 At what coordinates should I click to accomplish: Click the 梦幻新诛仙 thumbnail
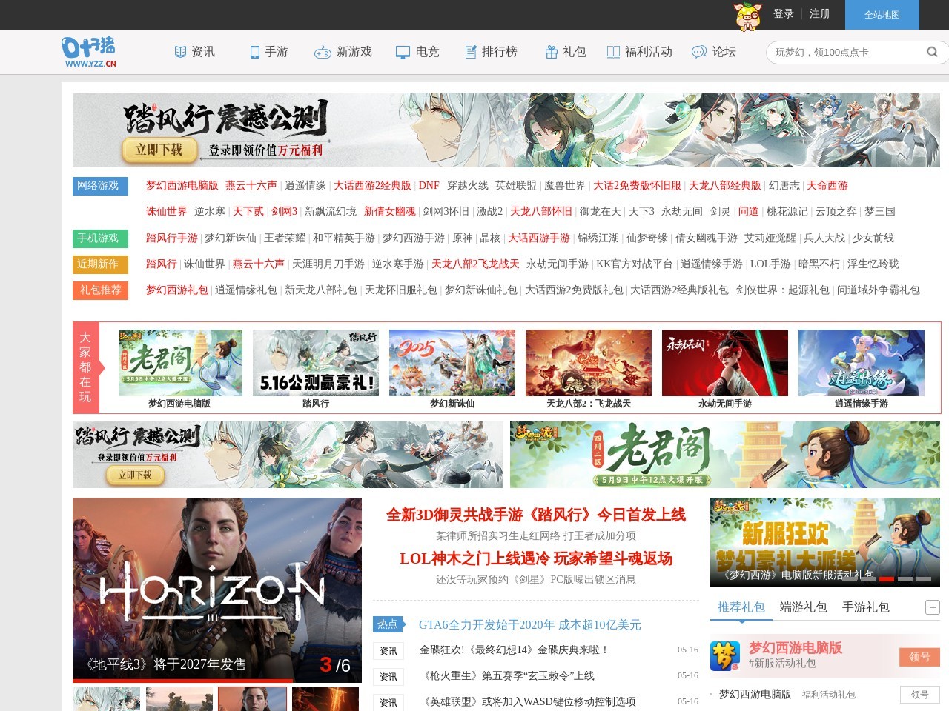click(452, 363)
